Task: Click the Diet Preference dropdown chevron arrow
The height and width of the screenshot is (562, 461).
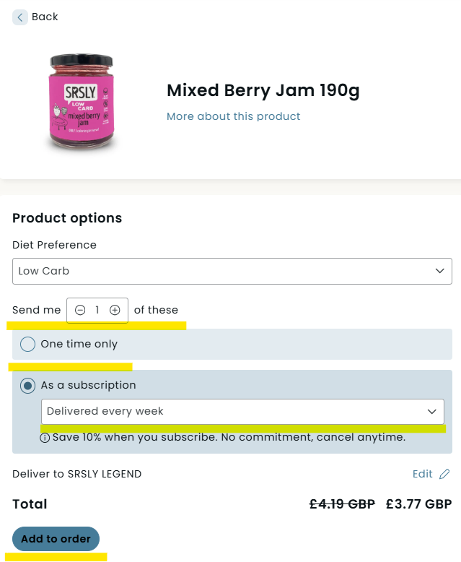Action: (x=440, y=271)
